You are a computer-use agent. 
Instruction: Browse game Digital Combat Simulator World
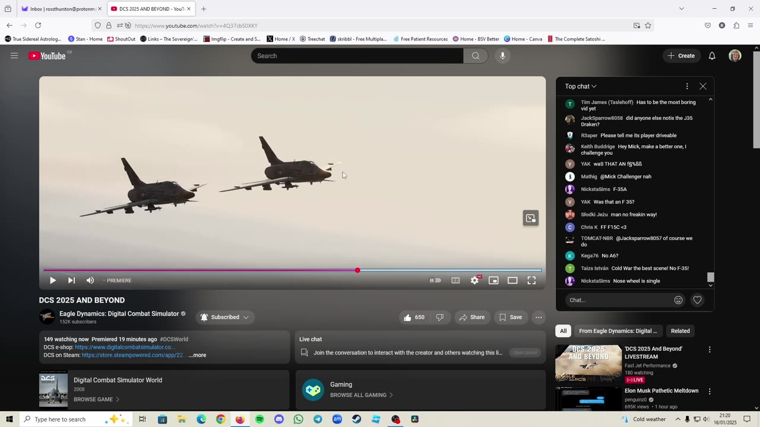point(96,400)
